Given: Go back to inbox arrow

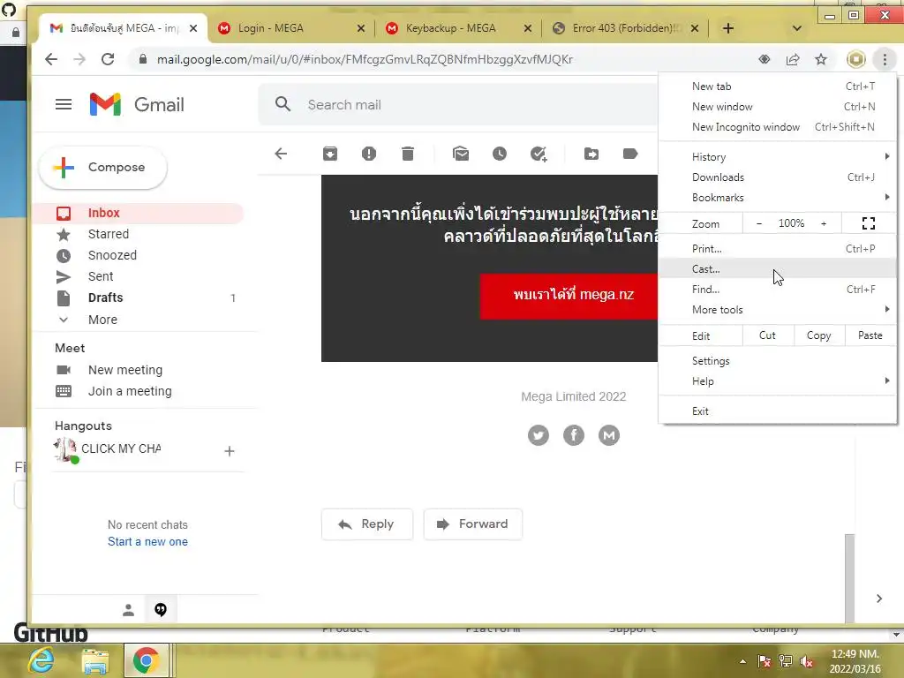Looking at the screenshot, I should tap(281, 154).
